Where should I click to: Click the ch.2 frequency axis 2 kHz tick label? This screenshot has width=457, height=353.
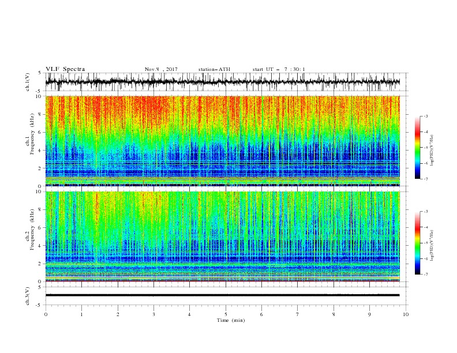pyautogui.click(x=40, y=264)
